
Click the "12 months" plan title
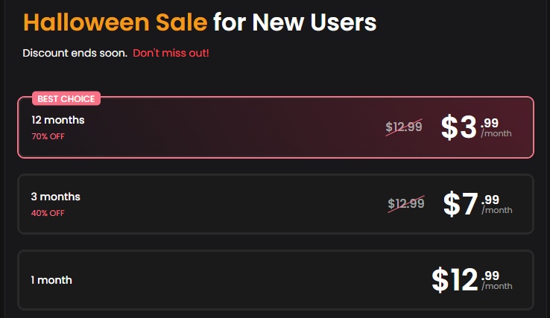[58, 120]
